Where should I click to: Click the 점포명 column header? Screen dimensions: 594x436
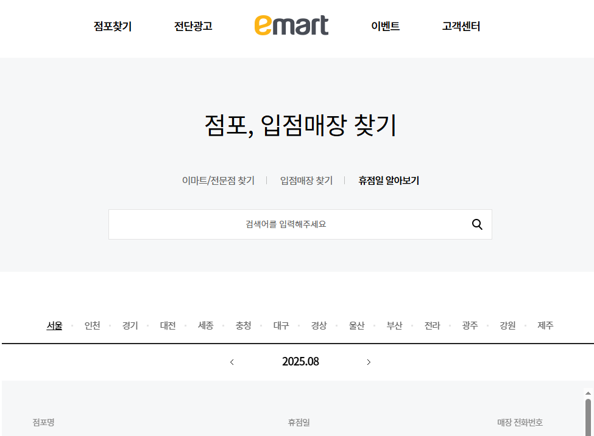(x=44, y=422)
